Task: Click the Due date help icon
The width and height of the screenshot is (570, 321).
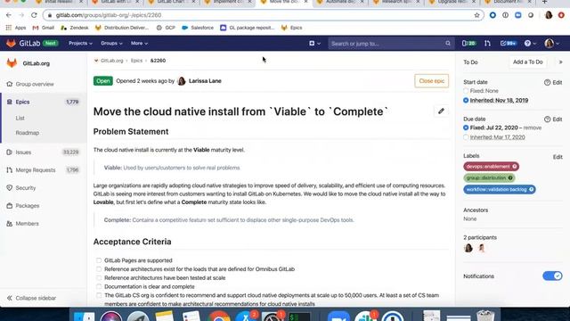Action: coord(547,119)
